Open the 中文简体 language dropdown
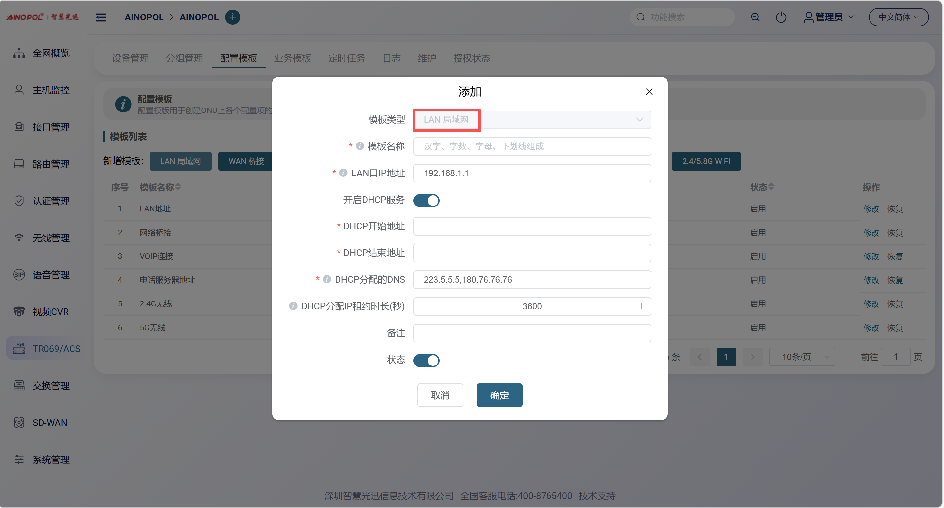 coord(898,17)
